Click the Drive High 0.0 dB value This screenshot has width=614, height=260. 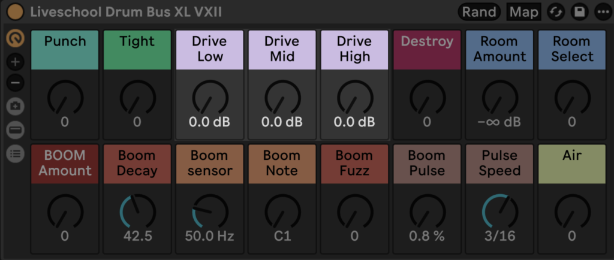355,122
